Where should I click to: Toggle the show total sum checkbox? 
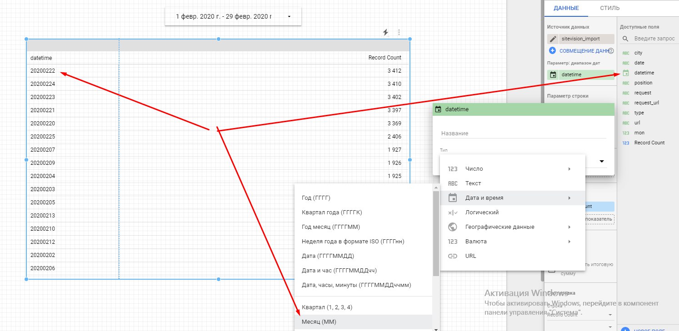(552, 269)
